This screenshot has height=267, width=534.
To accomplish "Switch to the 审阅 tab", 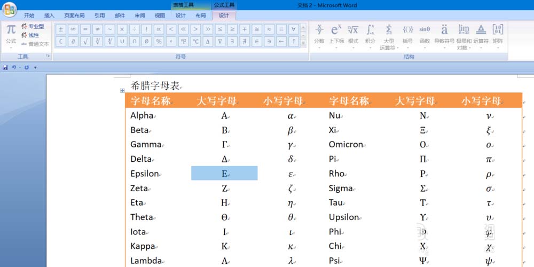I will (x=139, y=15).
